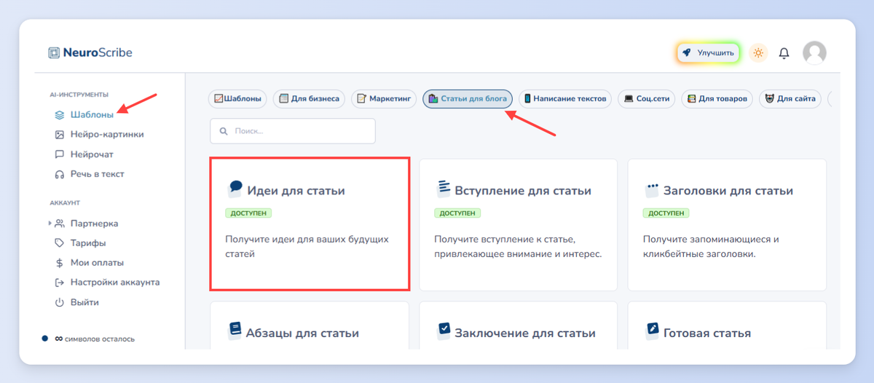The height and width of the screenshot is (383, 874).
Task: Click the power icon beside Выйти
Action: pos(60,302)
